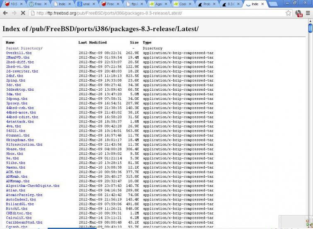Image resolution: width=313 pixels, height=229 pixels.
Task: Open 2d-rewriter.tbz
Action: click(22, 71)
